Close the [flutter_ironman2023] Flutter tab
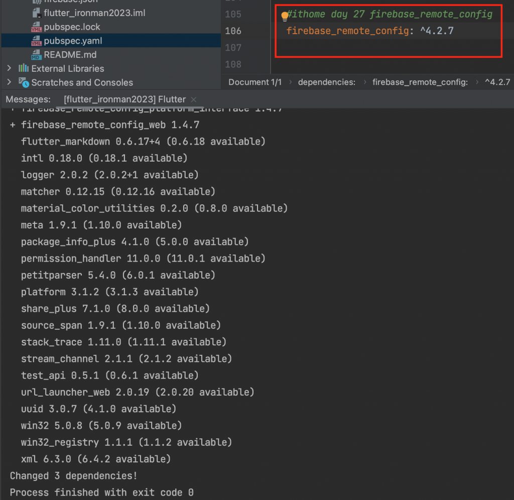514x500 pixels. 194,99
